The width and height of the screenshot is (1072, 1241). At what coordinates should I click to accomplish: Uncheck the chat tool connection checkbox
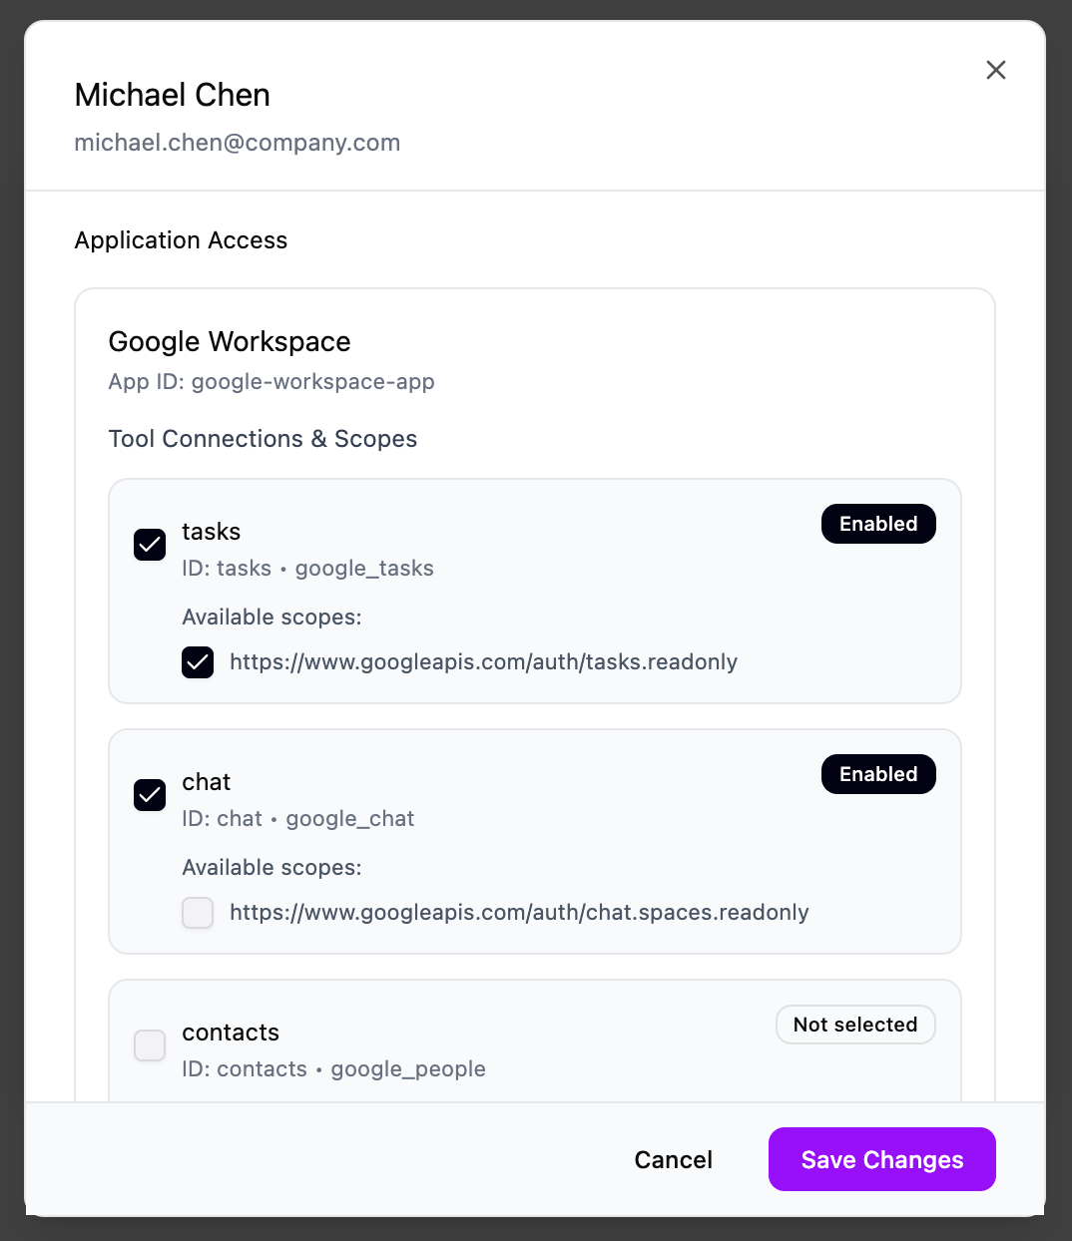[x=150, y=795]
